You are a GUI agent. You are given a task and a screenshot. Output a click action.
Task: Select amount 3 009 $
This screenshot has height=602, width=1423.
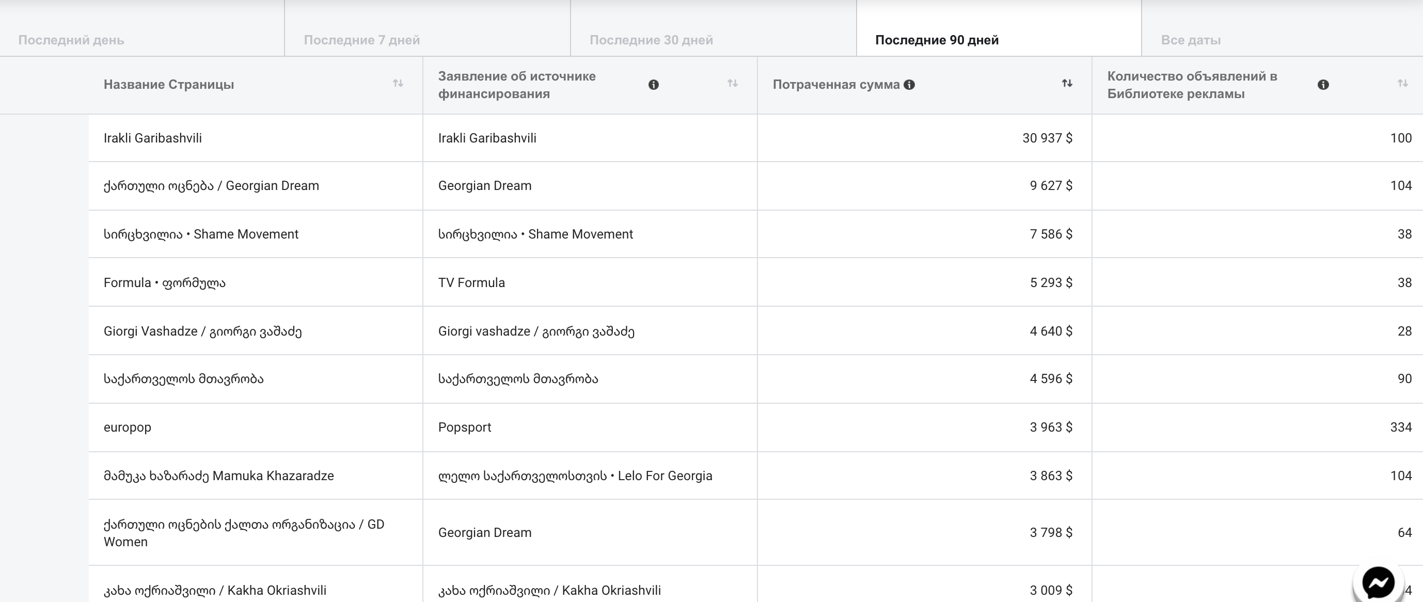[x=1051, y=591]
